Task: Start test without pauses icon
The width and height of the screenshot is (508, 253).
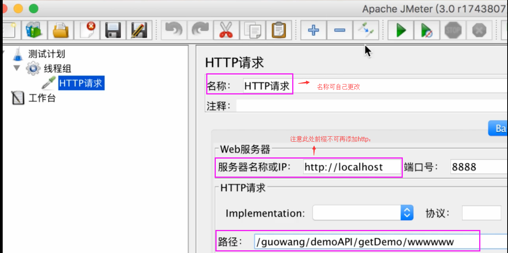Action: click(427, 30)
